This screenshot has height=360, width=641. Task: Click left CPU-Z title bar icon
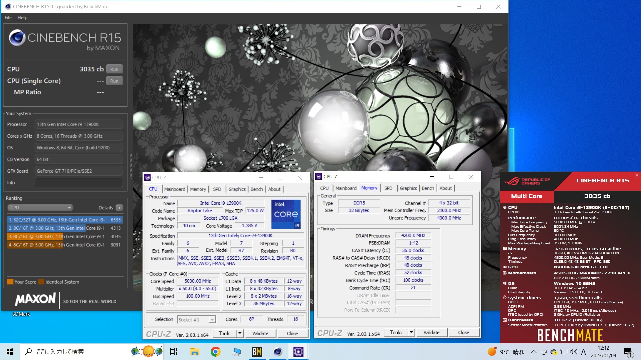click(x=147, y=177)
